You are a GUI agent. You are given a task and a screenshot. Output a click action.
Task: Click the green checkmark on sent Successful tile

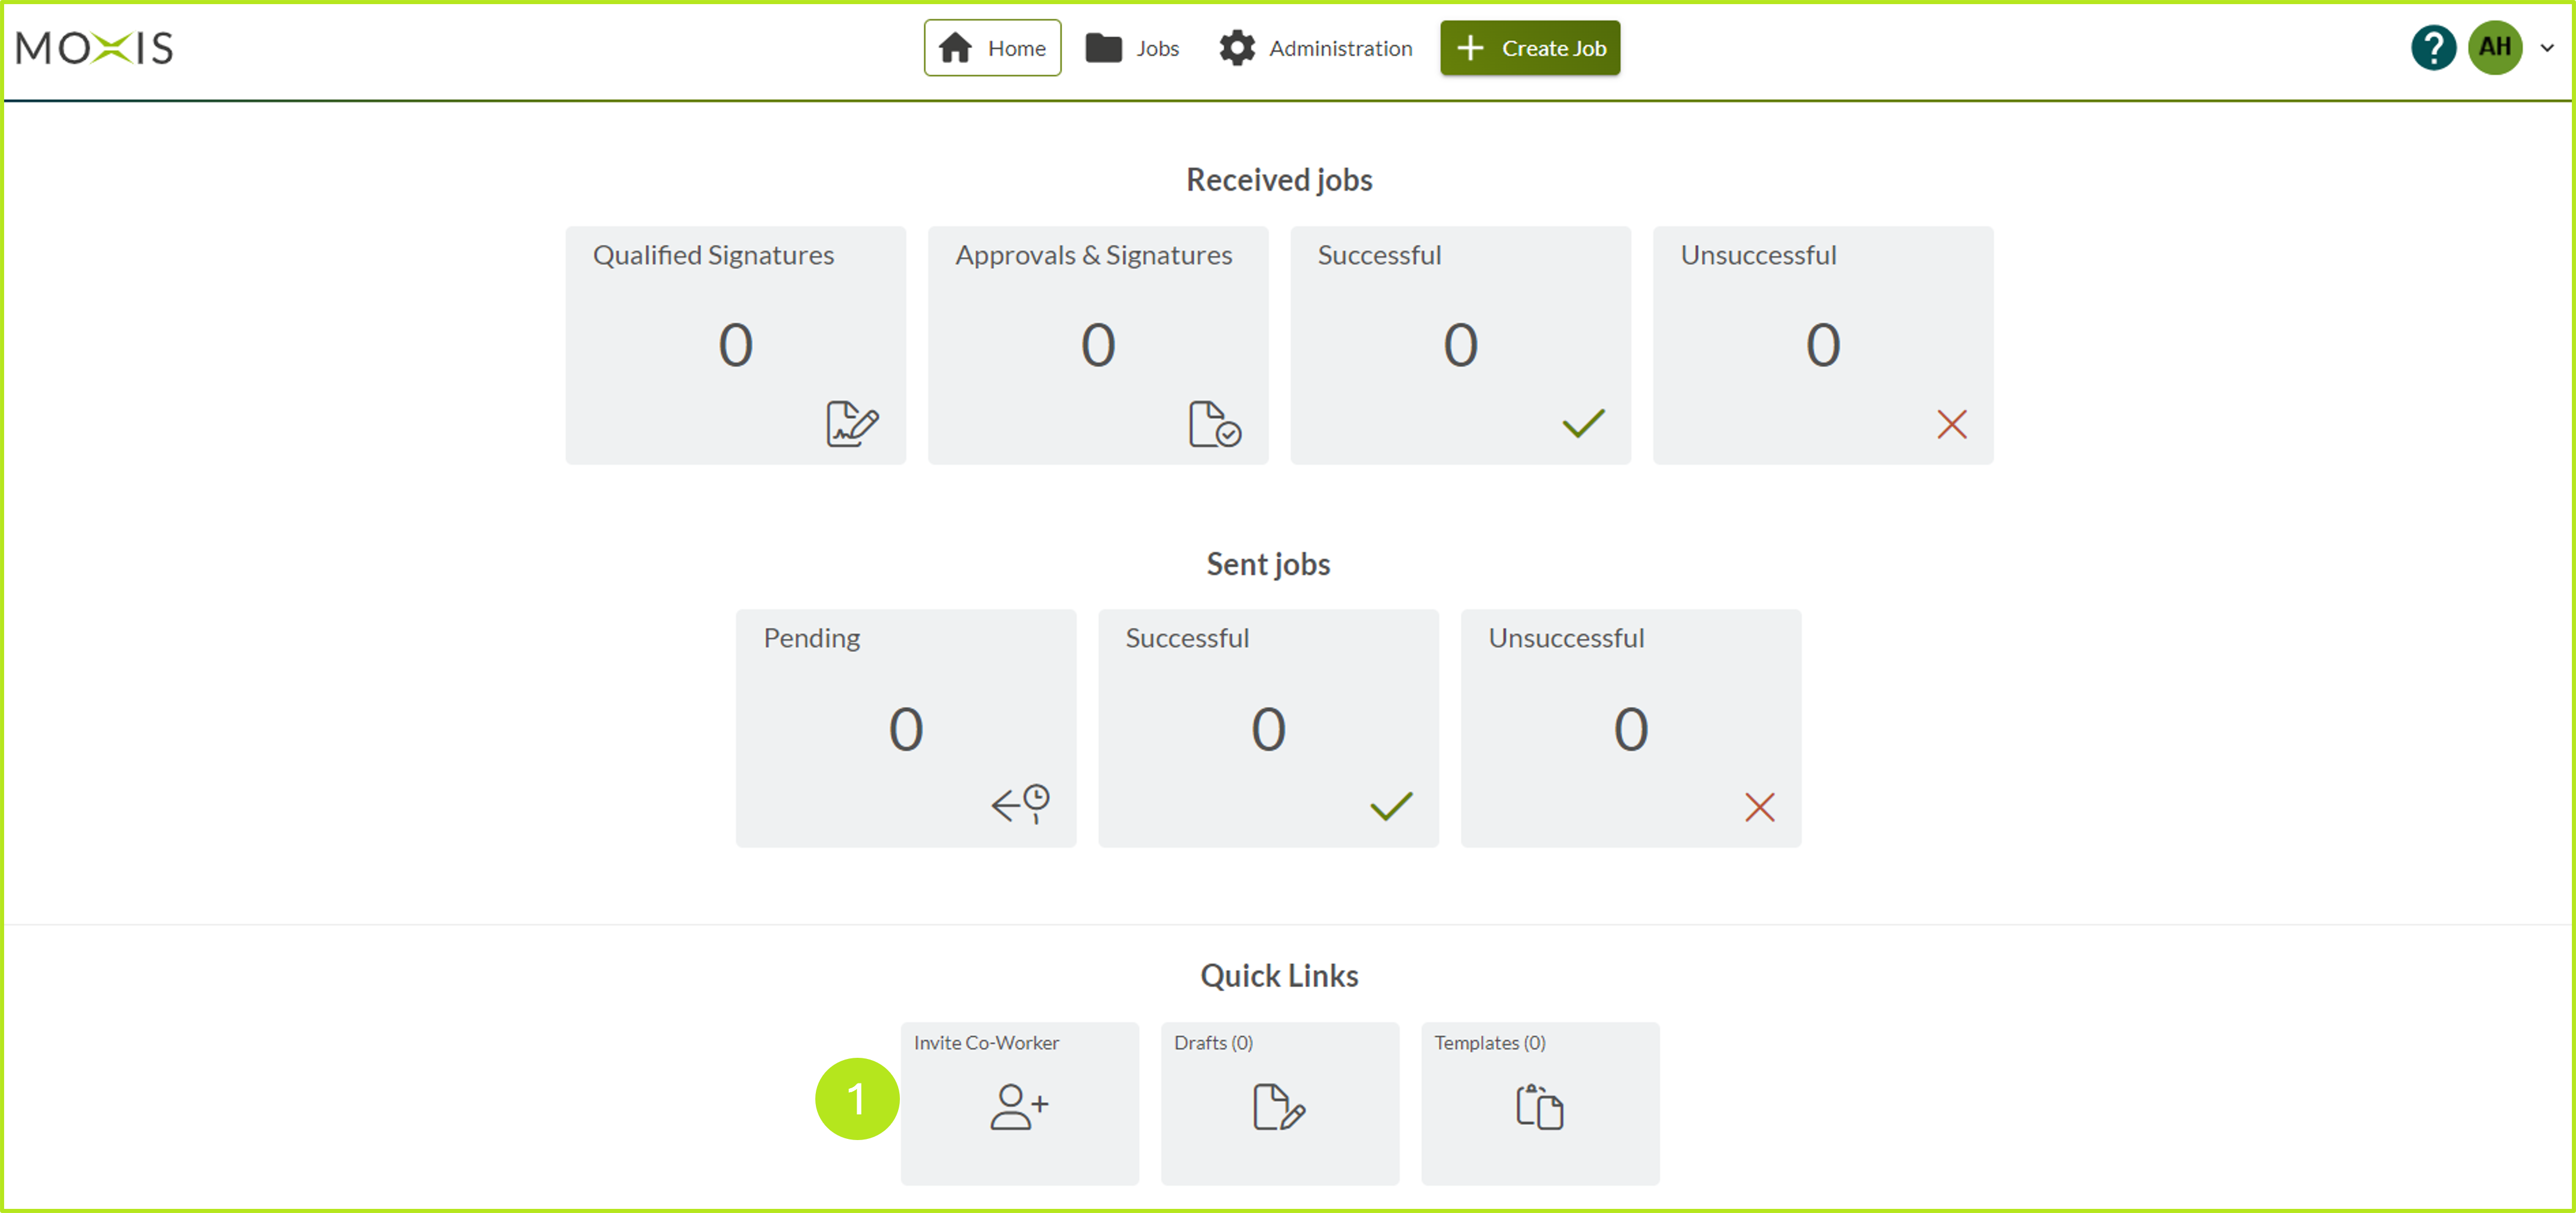tap(1392, 806)
